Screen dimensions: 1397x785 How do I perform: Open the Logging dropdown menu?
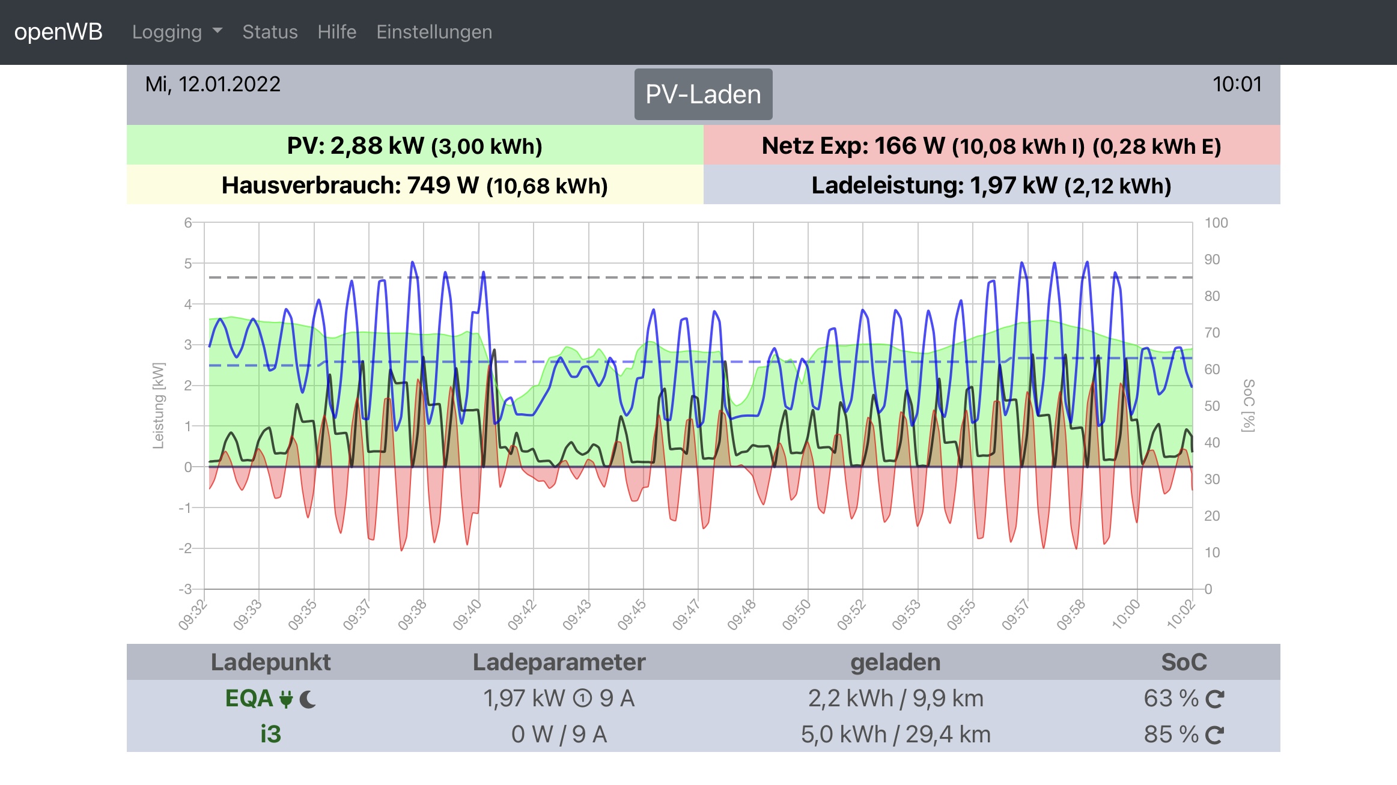pyautogui.click(x=168, y=32)
